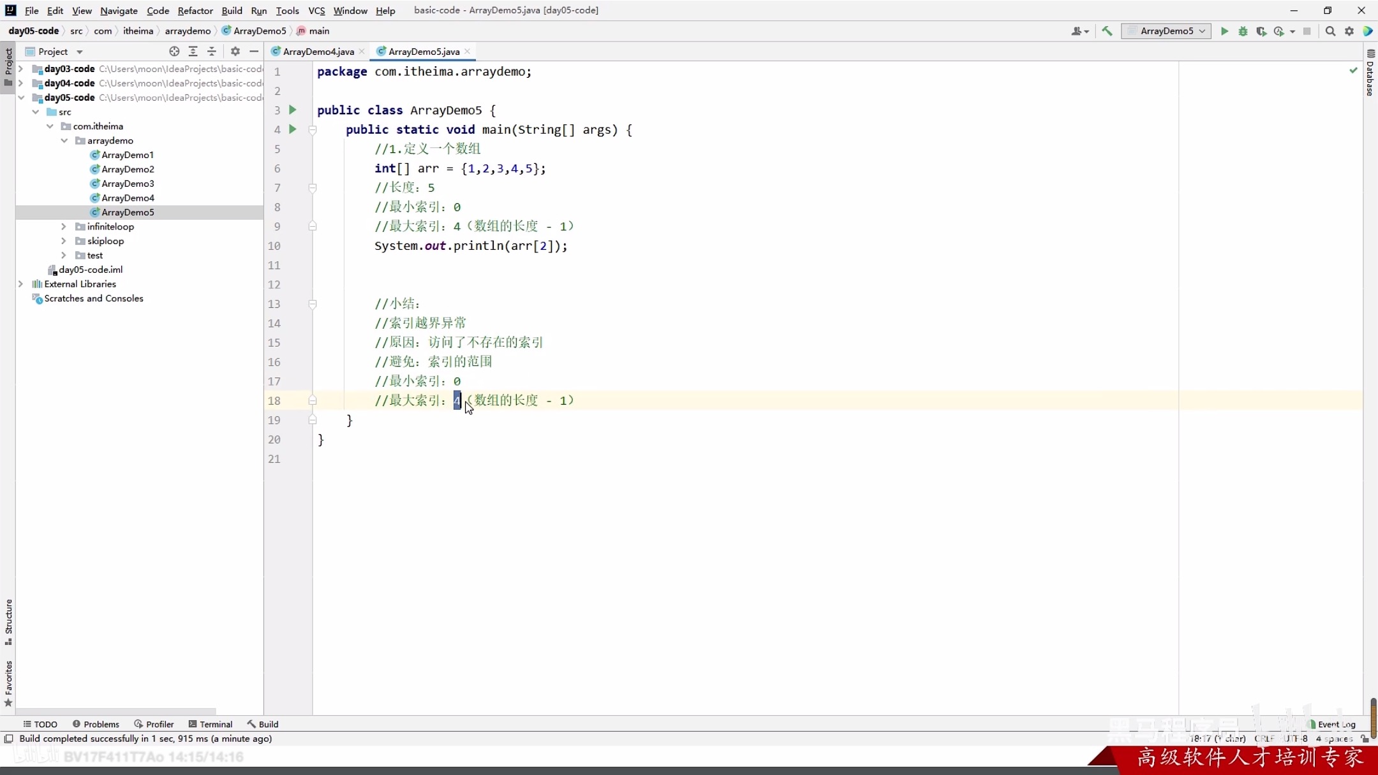Start debugging with the bug icon
The width and height of the screenshot is (1378, 775).
point(1243,31)
